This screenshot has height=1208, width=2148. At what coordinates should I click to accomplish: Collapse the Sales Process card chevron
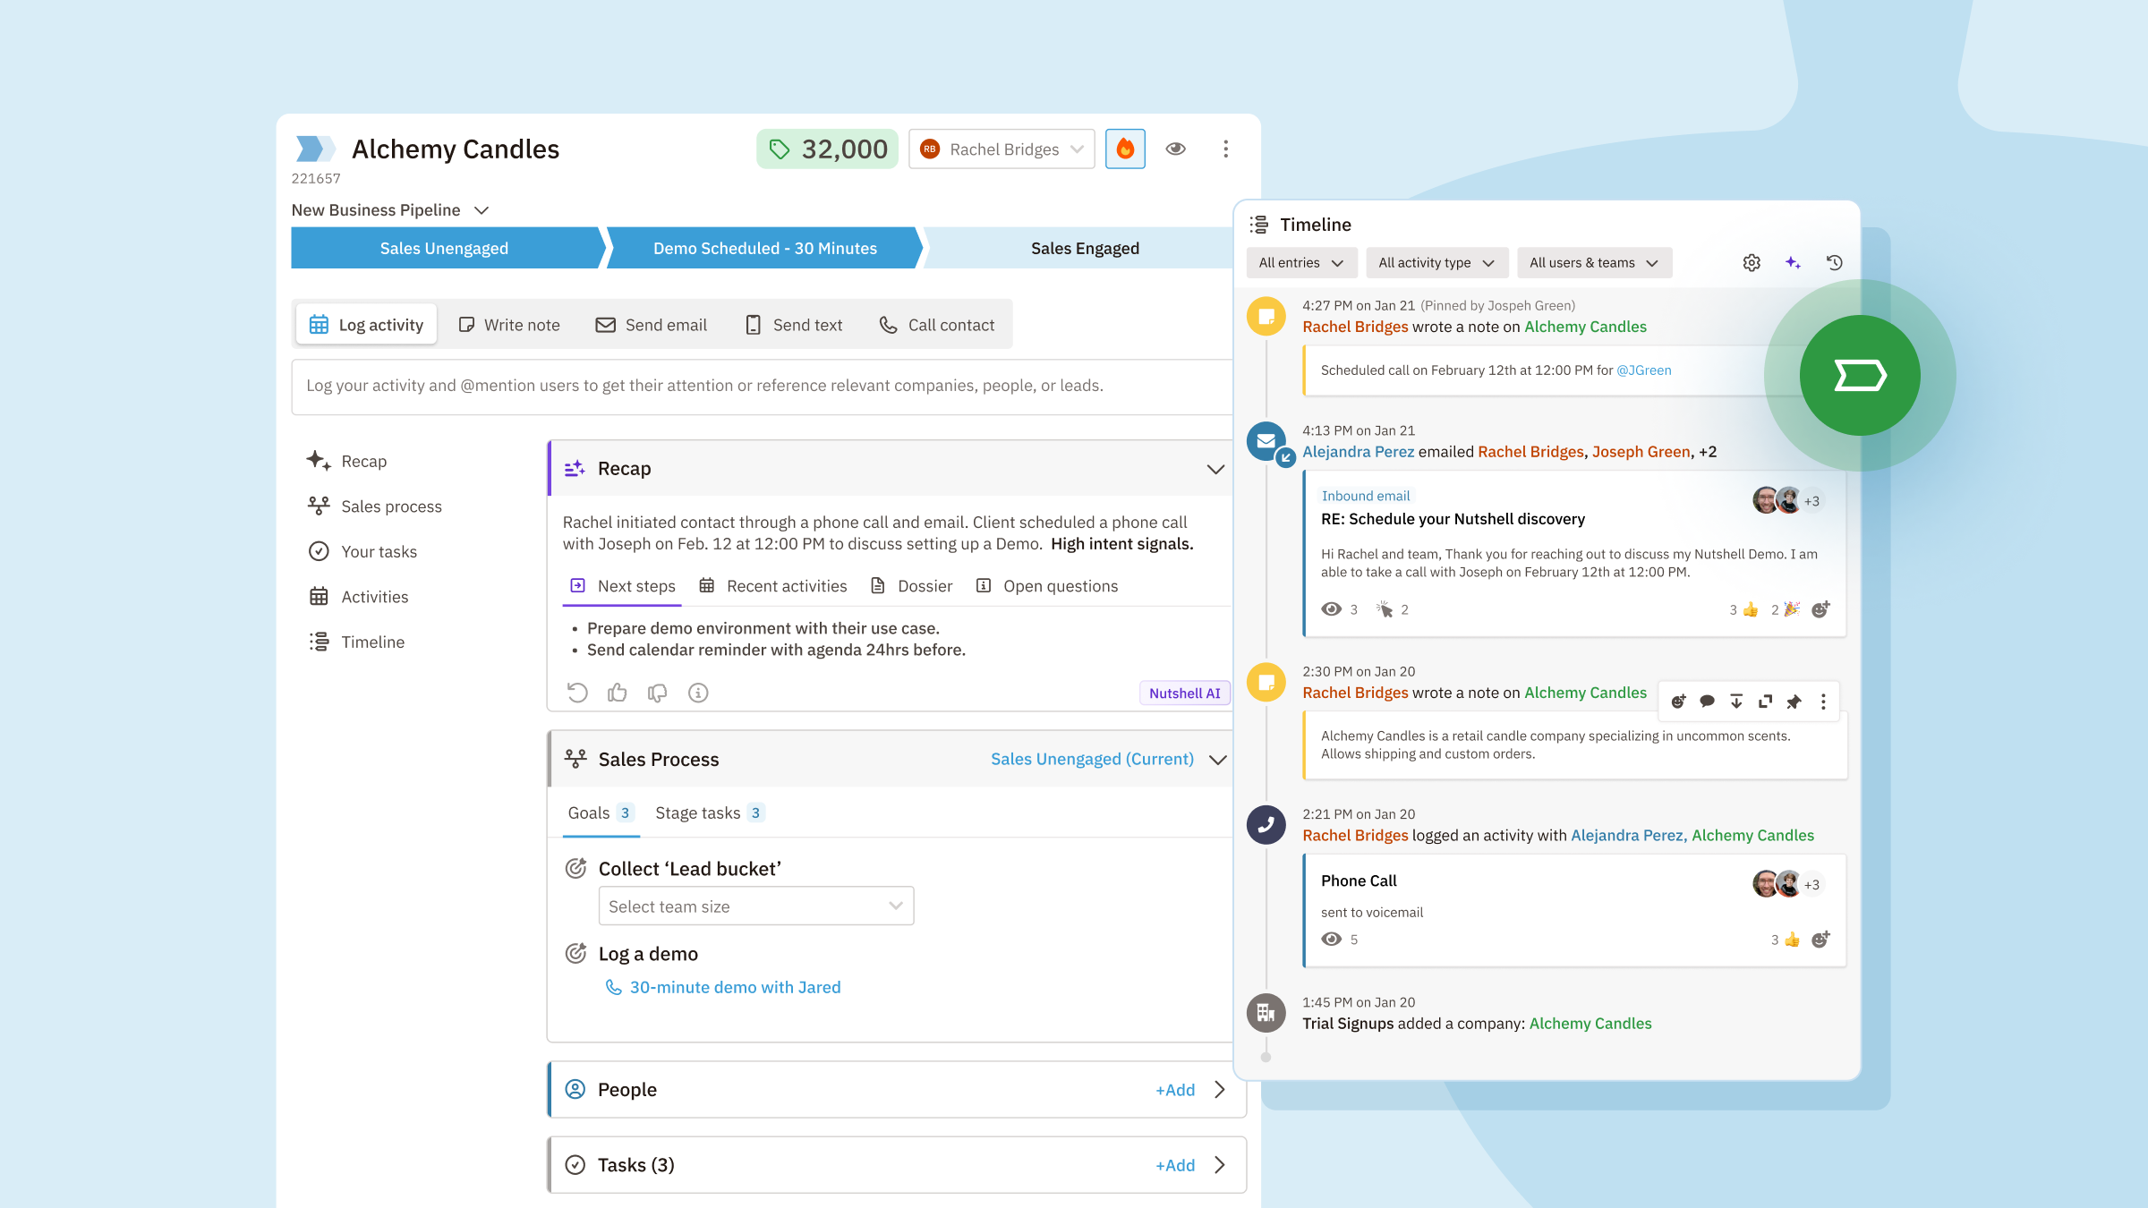1217,760
